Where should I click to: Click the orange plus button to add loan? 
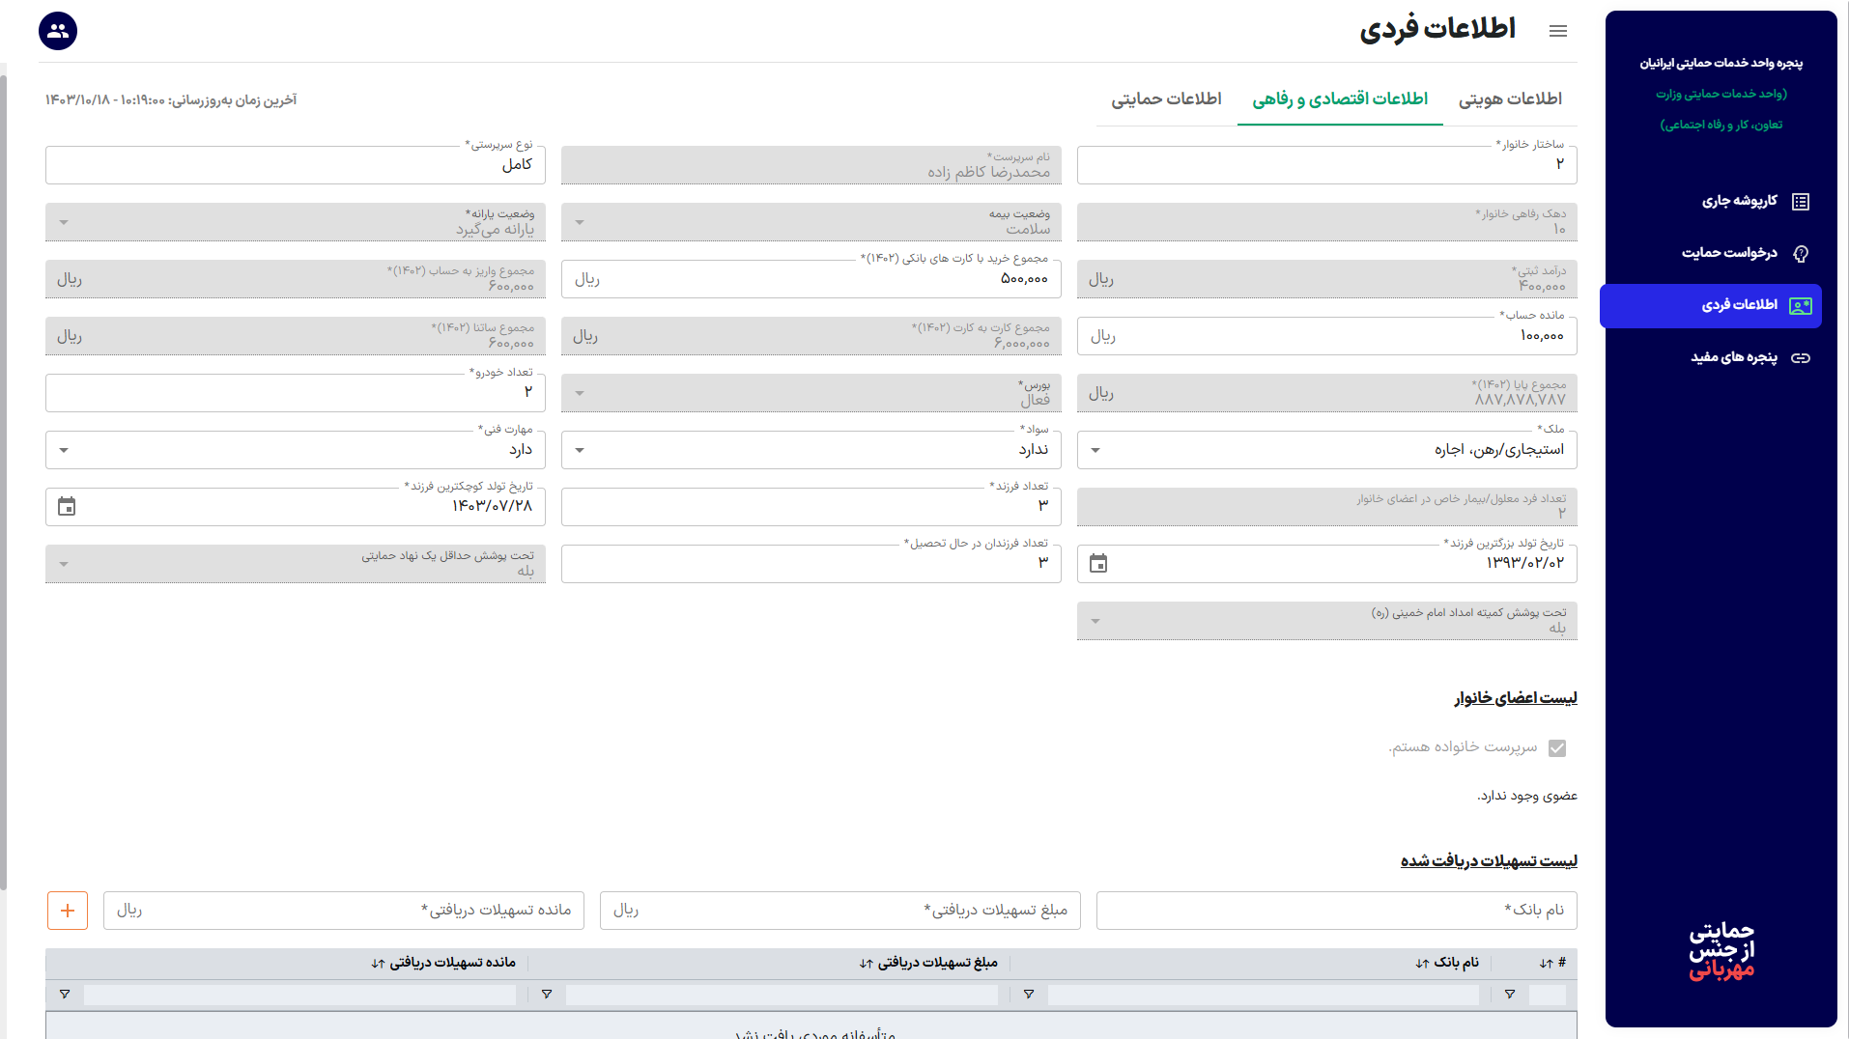coord(68,911)
